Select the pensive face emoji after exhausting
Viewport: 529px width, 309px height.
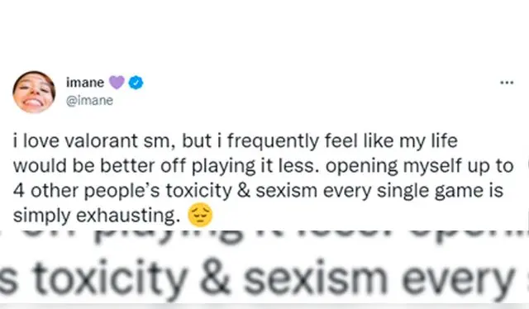(x=200, y=215)
